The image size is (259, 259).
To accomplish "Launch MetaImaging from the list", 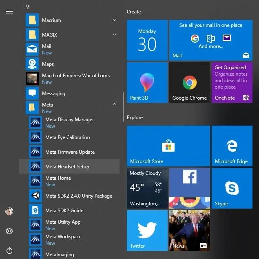I will point(69,254).
